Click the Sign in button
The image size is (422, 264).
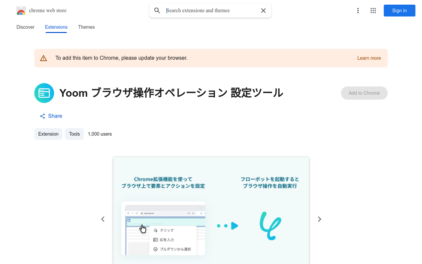399,10
